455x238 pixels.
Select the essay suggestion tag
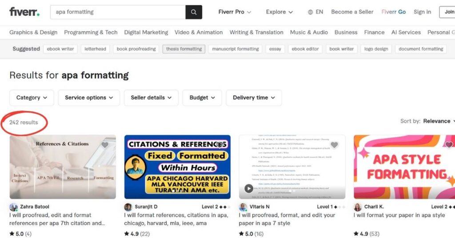pyautogui.click(x=275, y=49)
